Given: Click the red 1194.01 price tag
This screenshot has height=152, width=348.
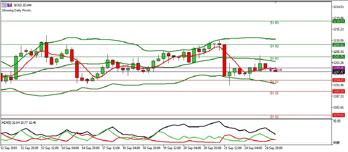Looking at the screenshot, I should point(339,80).
